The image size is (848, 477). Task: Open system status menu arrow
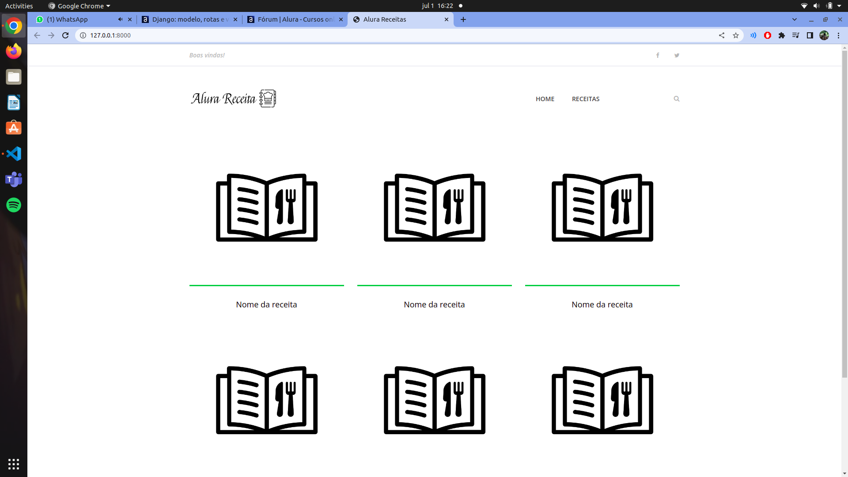coord(839,6)
